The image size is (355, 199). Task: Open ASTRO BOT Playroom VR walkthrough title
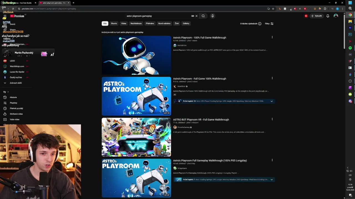click(201, 120)
